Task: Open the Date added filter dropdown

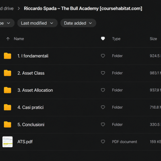Action: click(78, 23)
